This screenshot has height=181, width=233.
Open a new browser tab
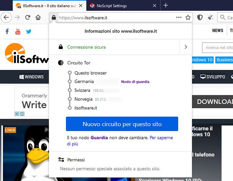pyautogui.click(x=166, y=5)
